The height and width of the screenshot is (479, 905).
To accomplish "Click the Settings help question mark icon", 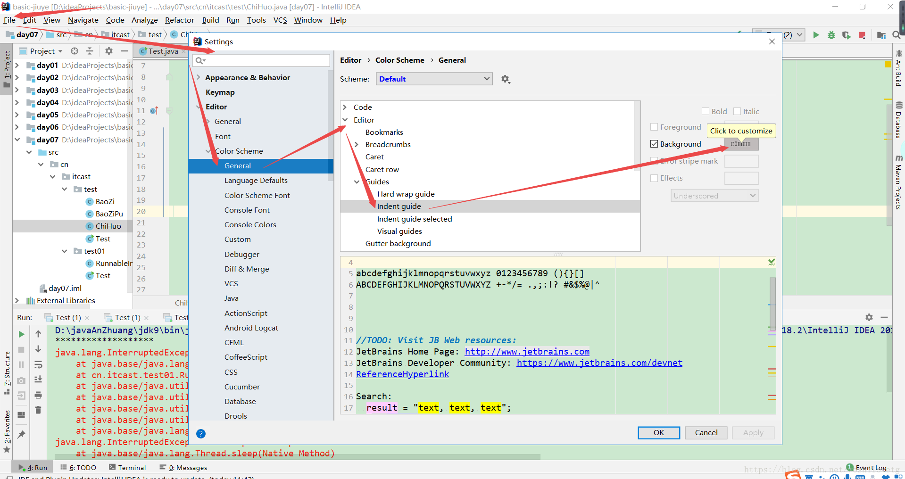I will (201, 434).
